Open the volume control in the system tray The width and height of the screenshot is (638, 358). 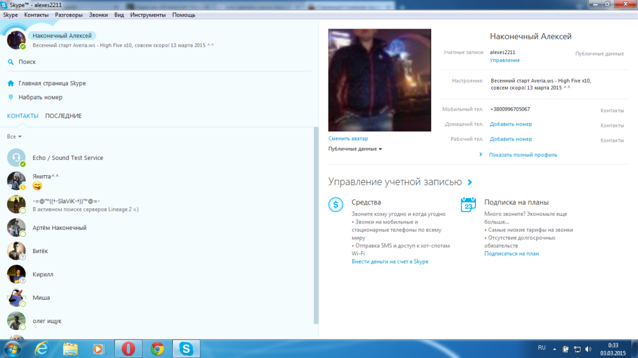point(588,349)
